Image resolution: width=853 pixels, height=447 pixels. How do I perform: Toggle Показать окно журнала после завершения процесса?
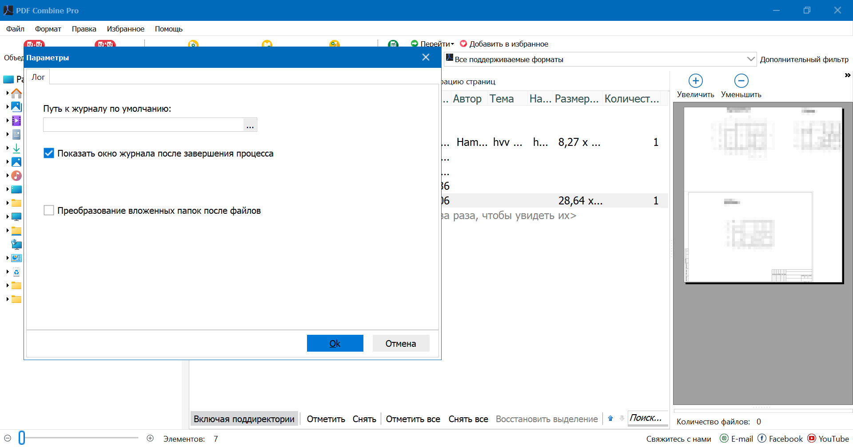(49, 153)
